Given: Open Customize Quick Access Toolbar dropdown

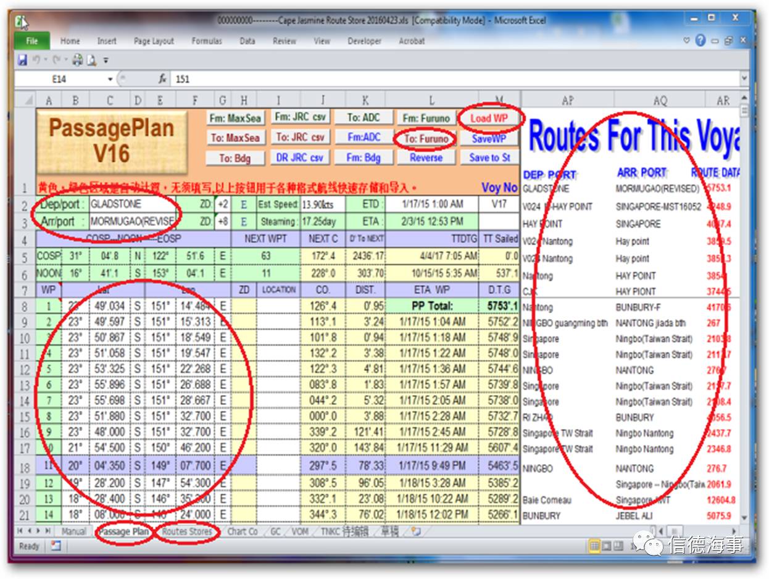Looking at the screenshot, I should pos(106,60).
